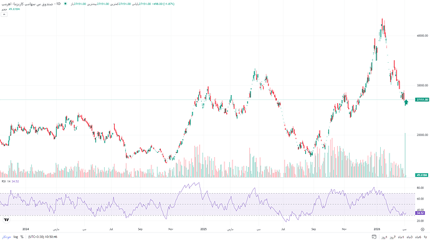430x241 pixels.
Task: Click the 2025 label on the time axis
Action: coord(203,229)
